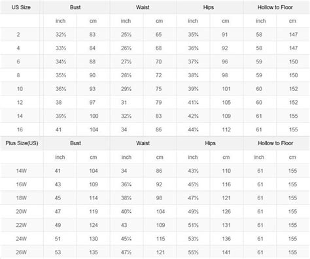Select hips cm value 141 in the 26W row
310x259 pixels.
226,252
